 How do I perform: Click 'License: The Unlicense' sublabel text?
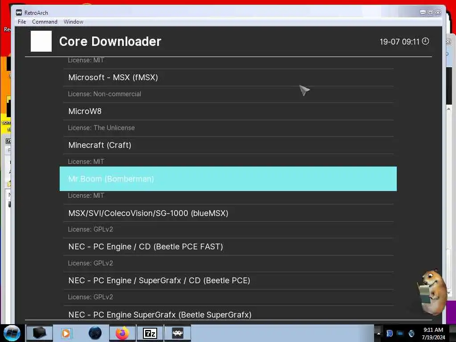(x=101, y=128)
